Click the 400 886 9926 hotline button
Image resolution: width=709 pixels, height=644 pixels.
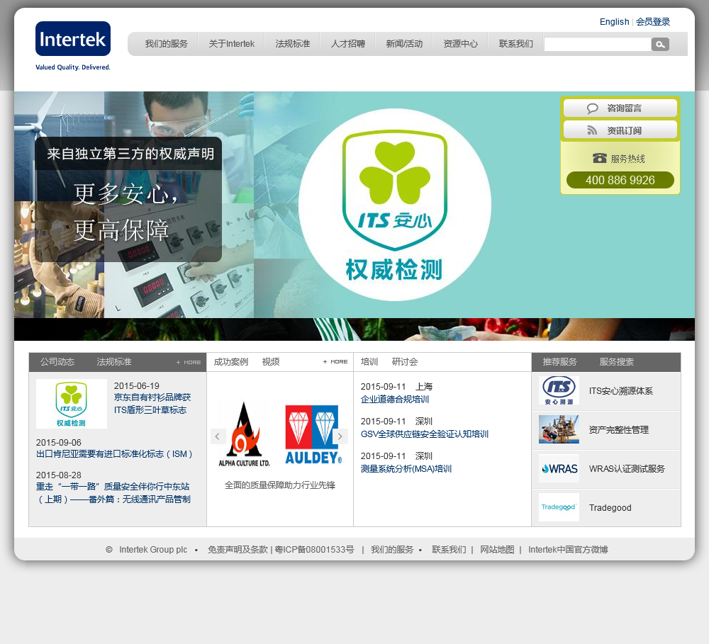coord(620,180)
